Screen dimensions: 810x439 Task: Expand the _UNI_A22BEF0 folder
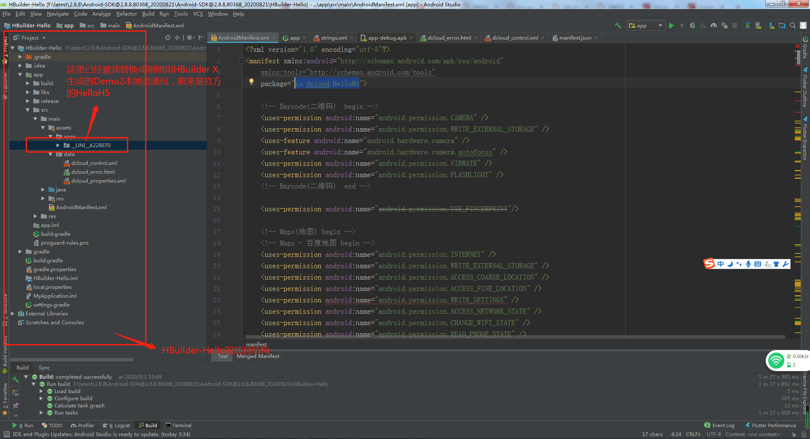pos(58,145)
